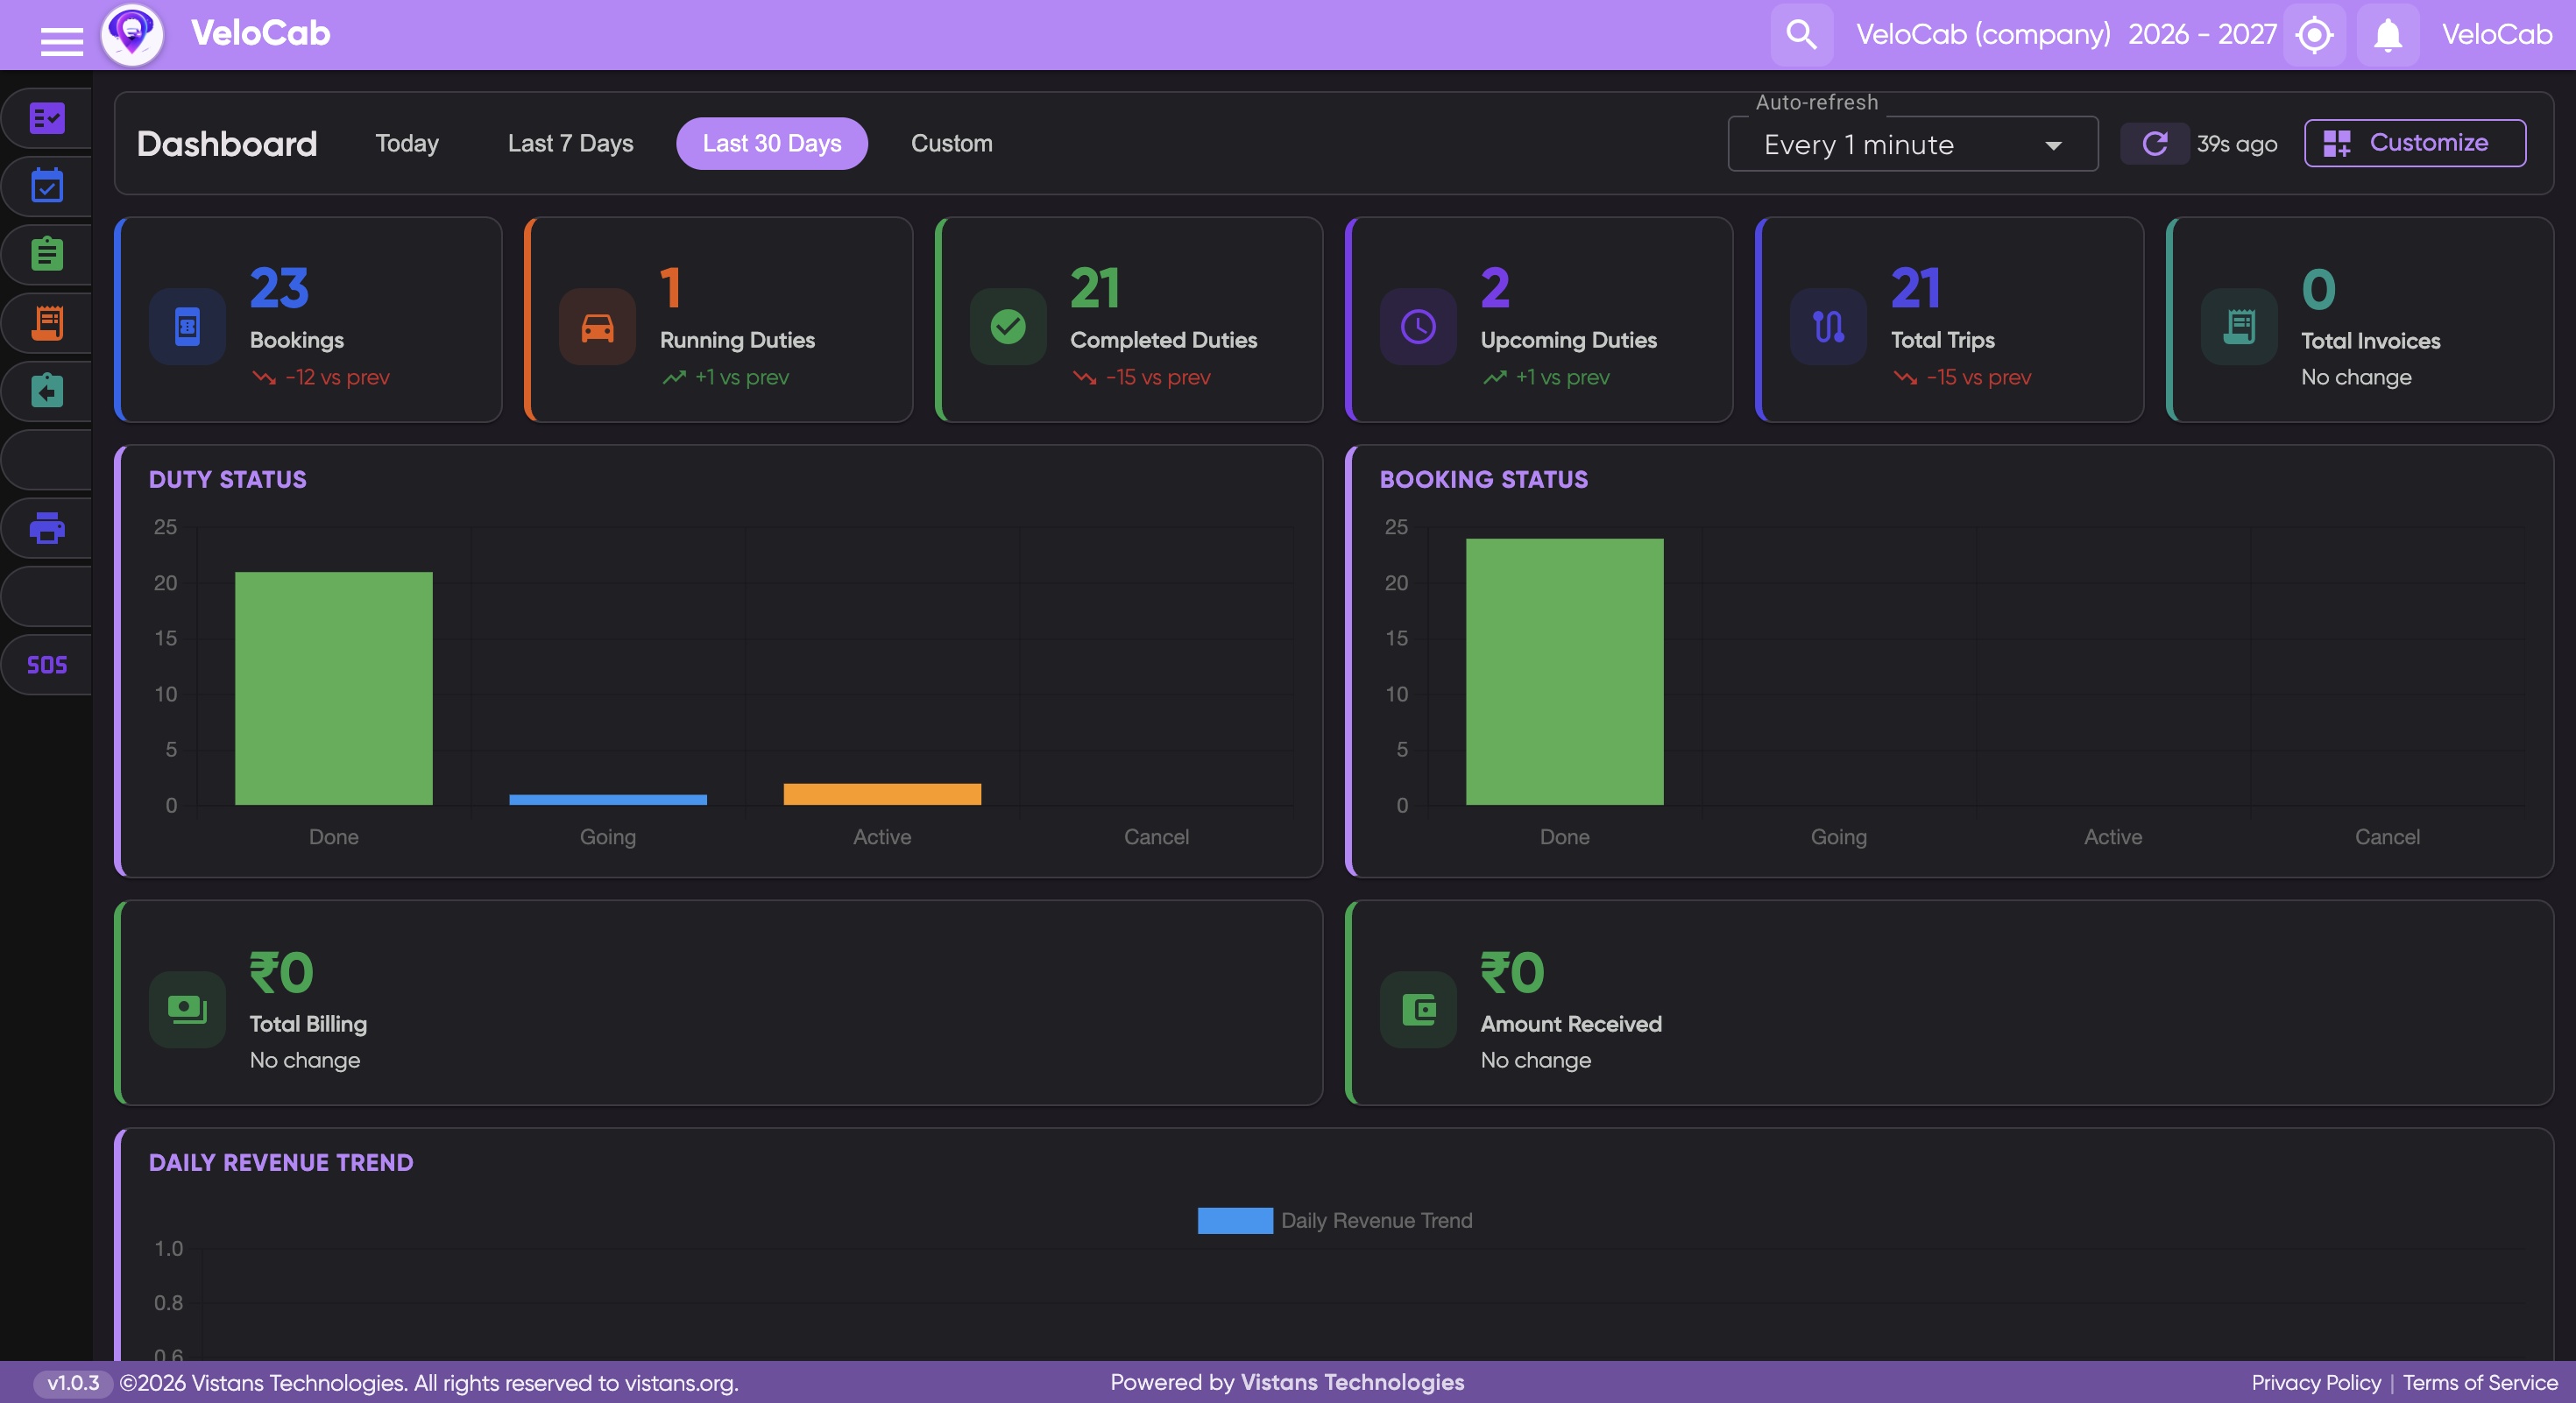
Task: Click the Upcoming Duties clock icon
Action: (x=1418, y=326)
